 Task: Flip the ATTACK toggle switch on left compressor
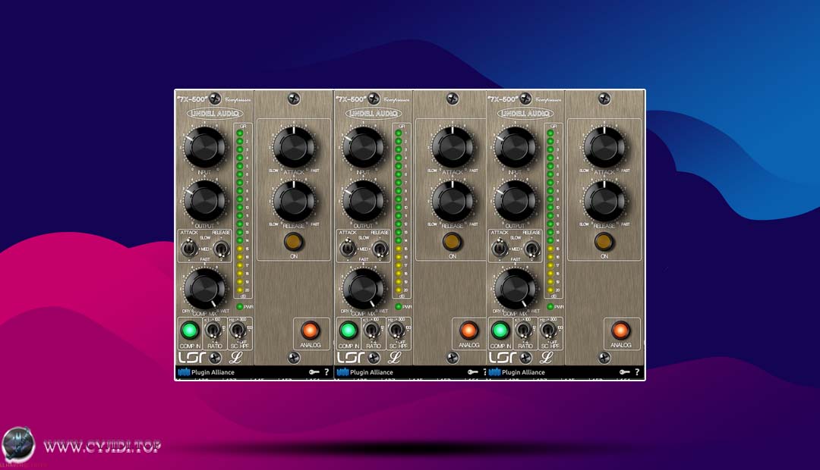click(189, 248)
